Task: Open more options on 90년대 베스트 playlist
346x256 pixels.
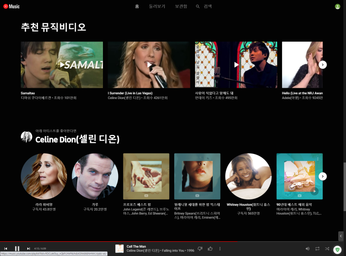Action: [318, 159]
